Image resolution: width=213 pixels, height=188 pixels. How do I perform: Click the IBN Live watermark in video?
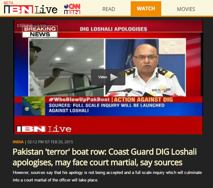point(44,129)
